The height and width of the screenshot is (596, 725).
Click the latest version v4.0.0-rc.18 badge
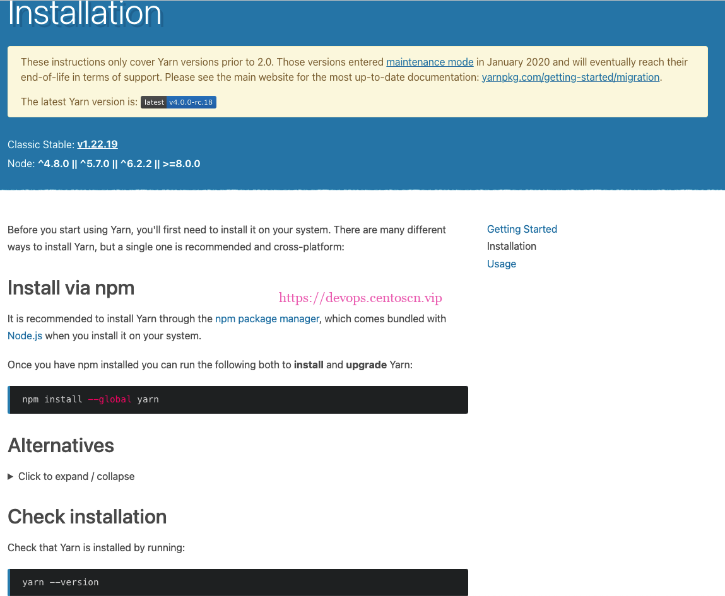(x=179, y=102)
